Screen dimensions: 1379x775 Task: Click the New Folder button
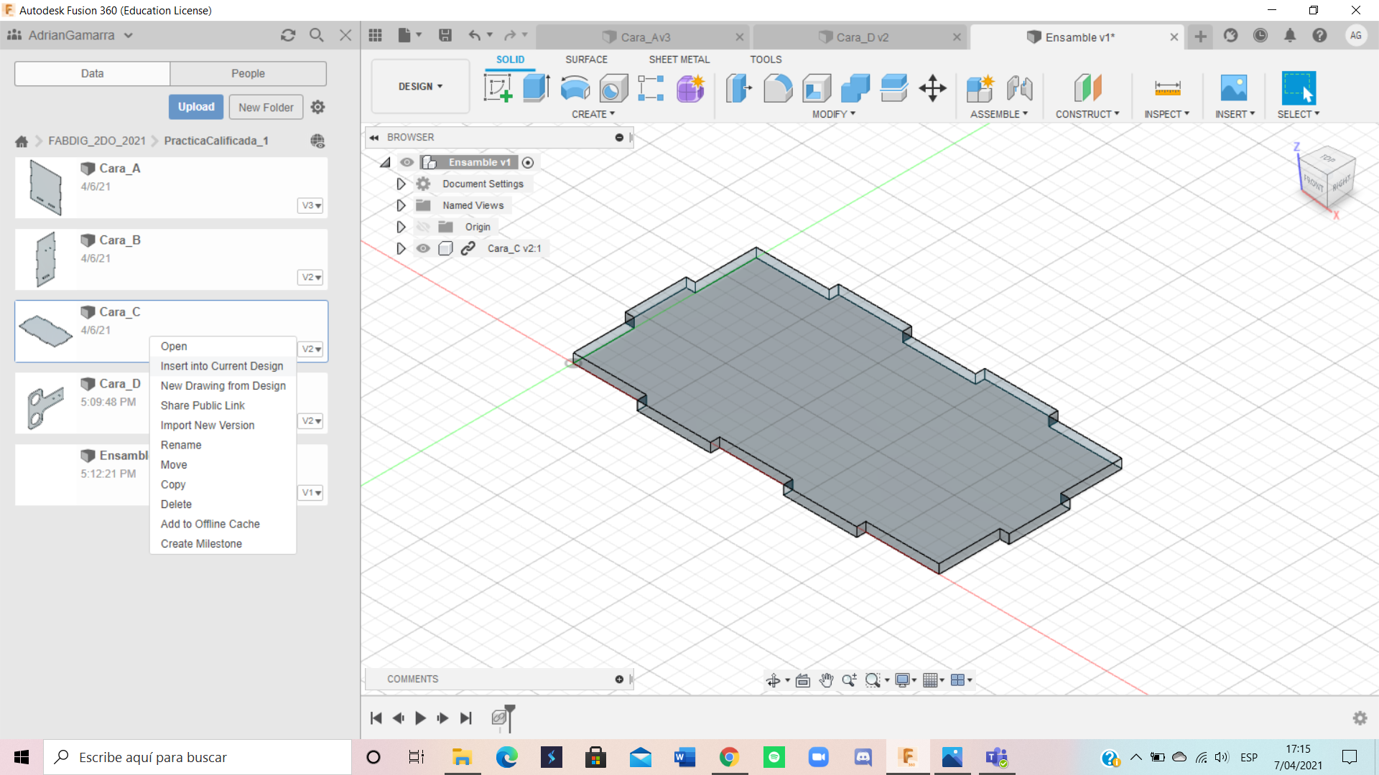(x=266, y=108)
